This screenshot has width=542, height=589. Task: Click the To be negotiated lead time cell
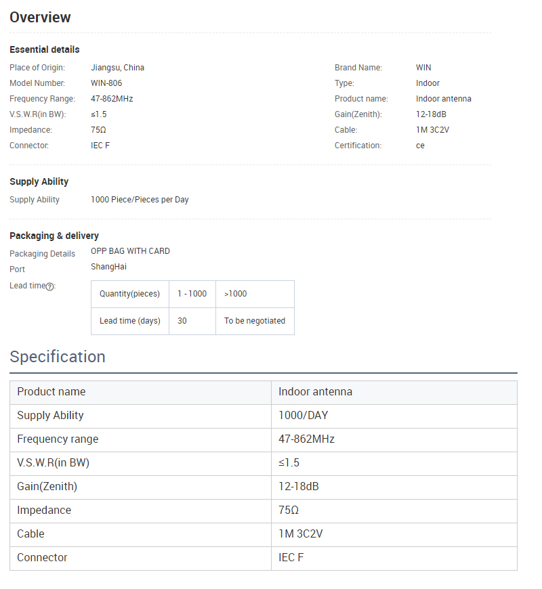pos(255,321)
